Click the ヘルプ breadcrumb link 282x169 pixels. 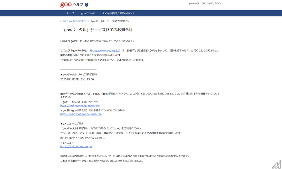click(63, 21)
